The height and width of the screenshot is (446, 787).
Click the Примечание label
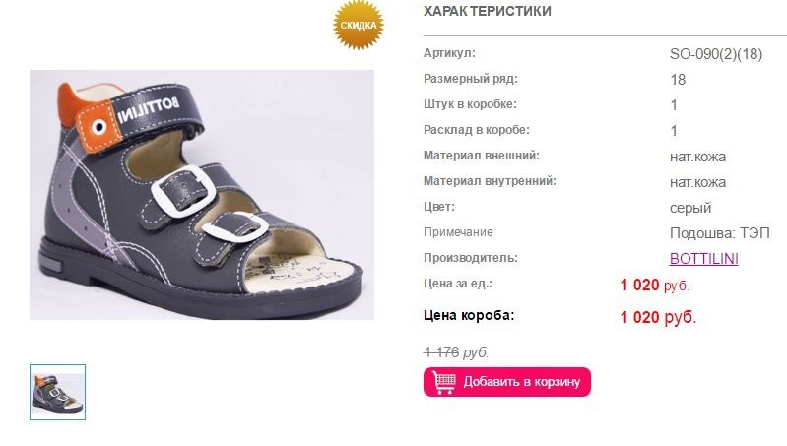coord(458,232)
